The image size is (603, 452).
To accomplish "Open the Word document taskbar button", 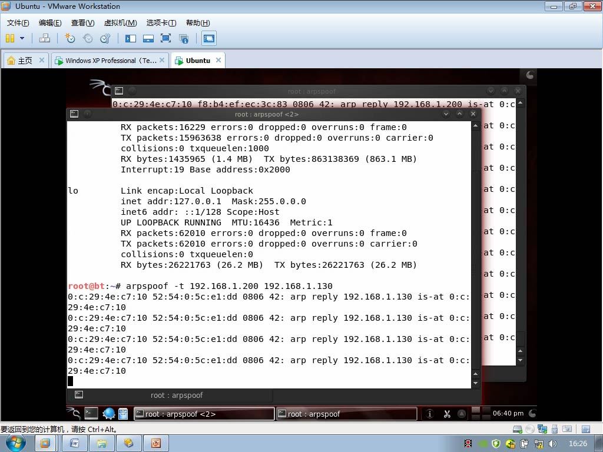I will coord(74,444).
